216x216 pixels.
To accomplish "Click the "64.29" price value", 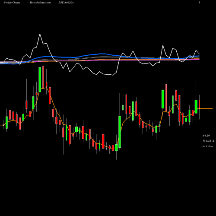I will [206, 136].
